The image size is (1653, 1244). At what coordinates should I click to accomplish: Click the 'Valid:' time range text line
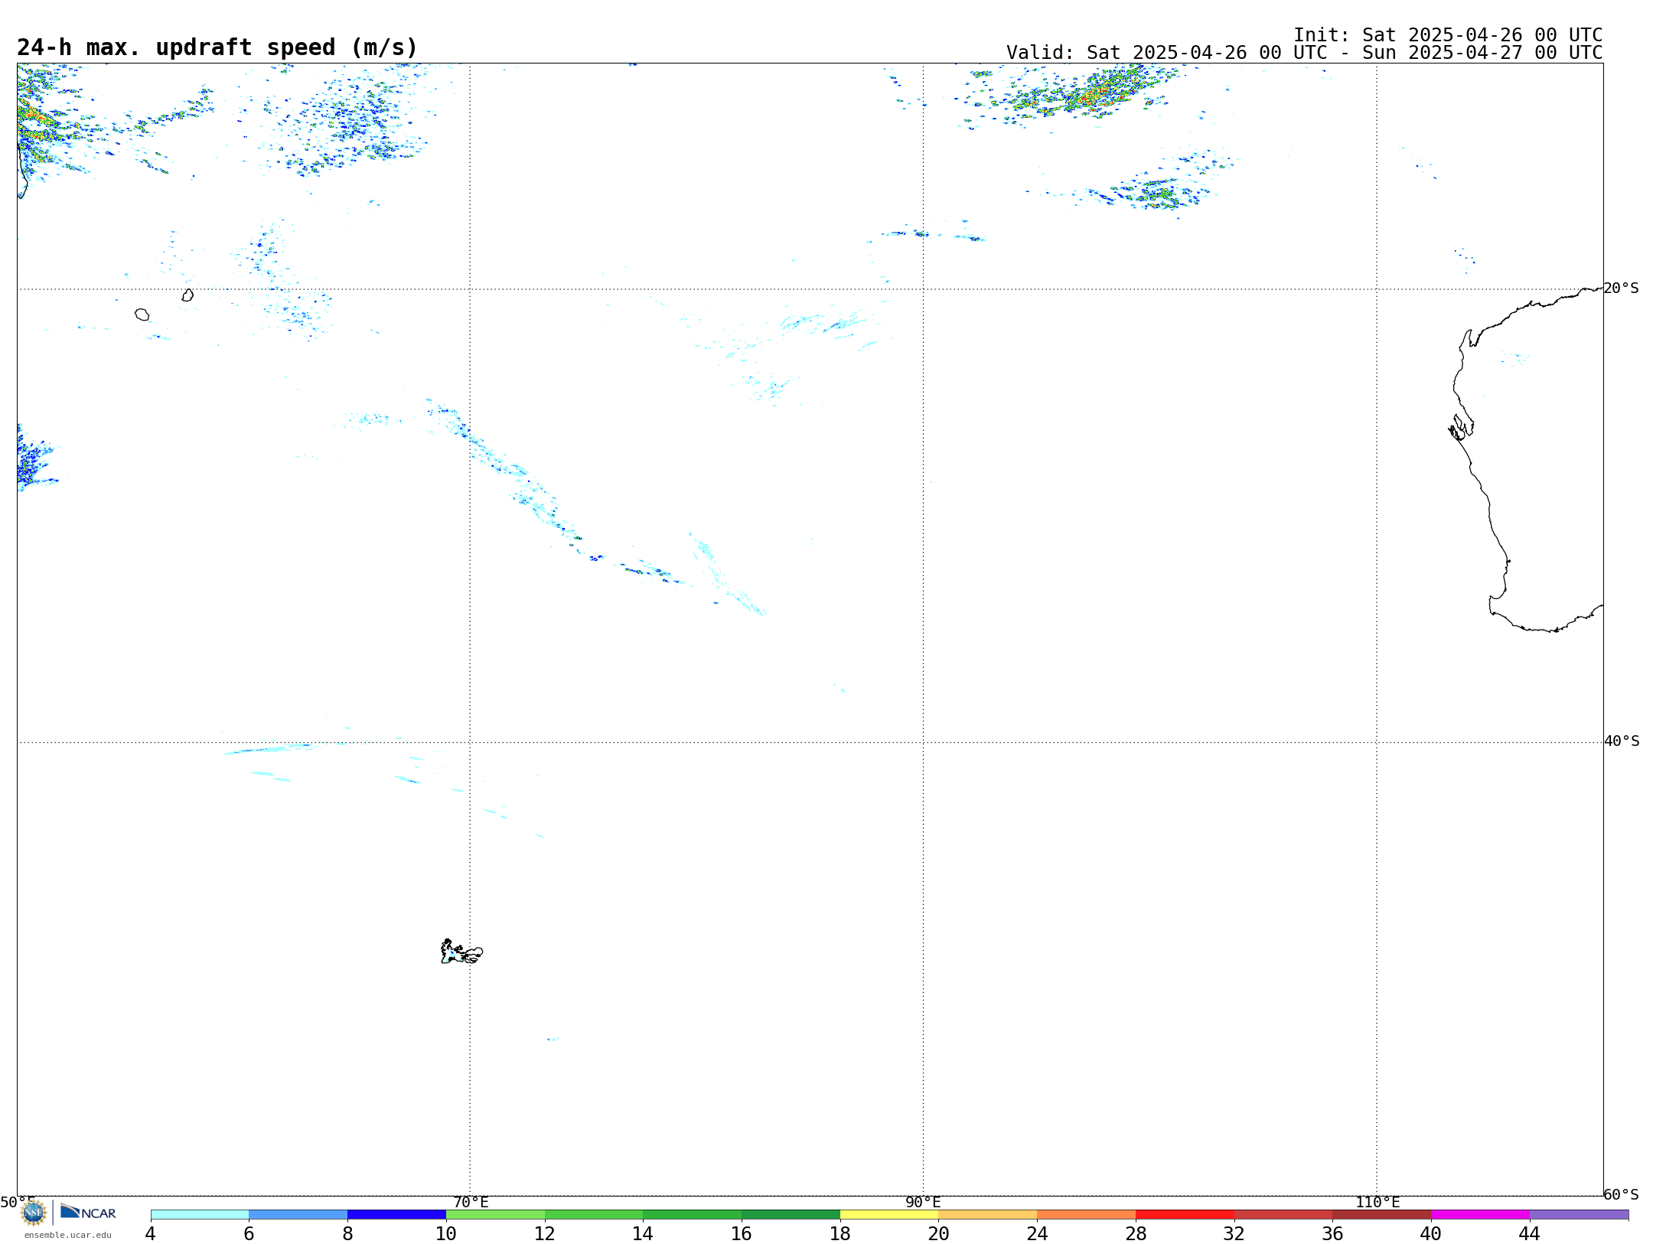click(1304, 53)
